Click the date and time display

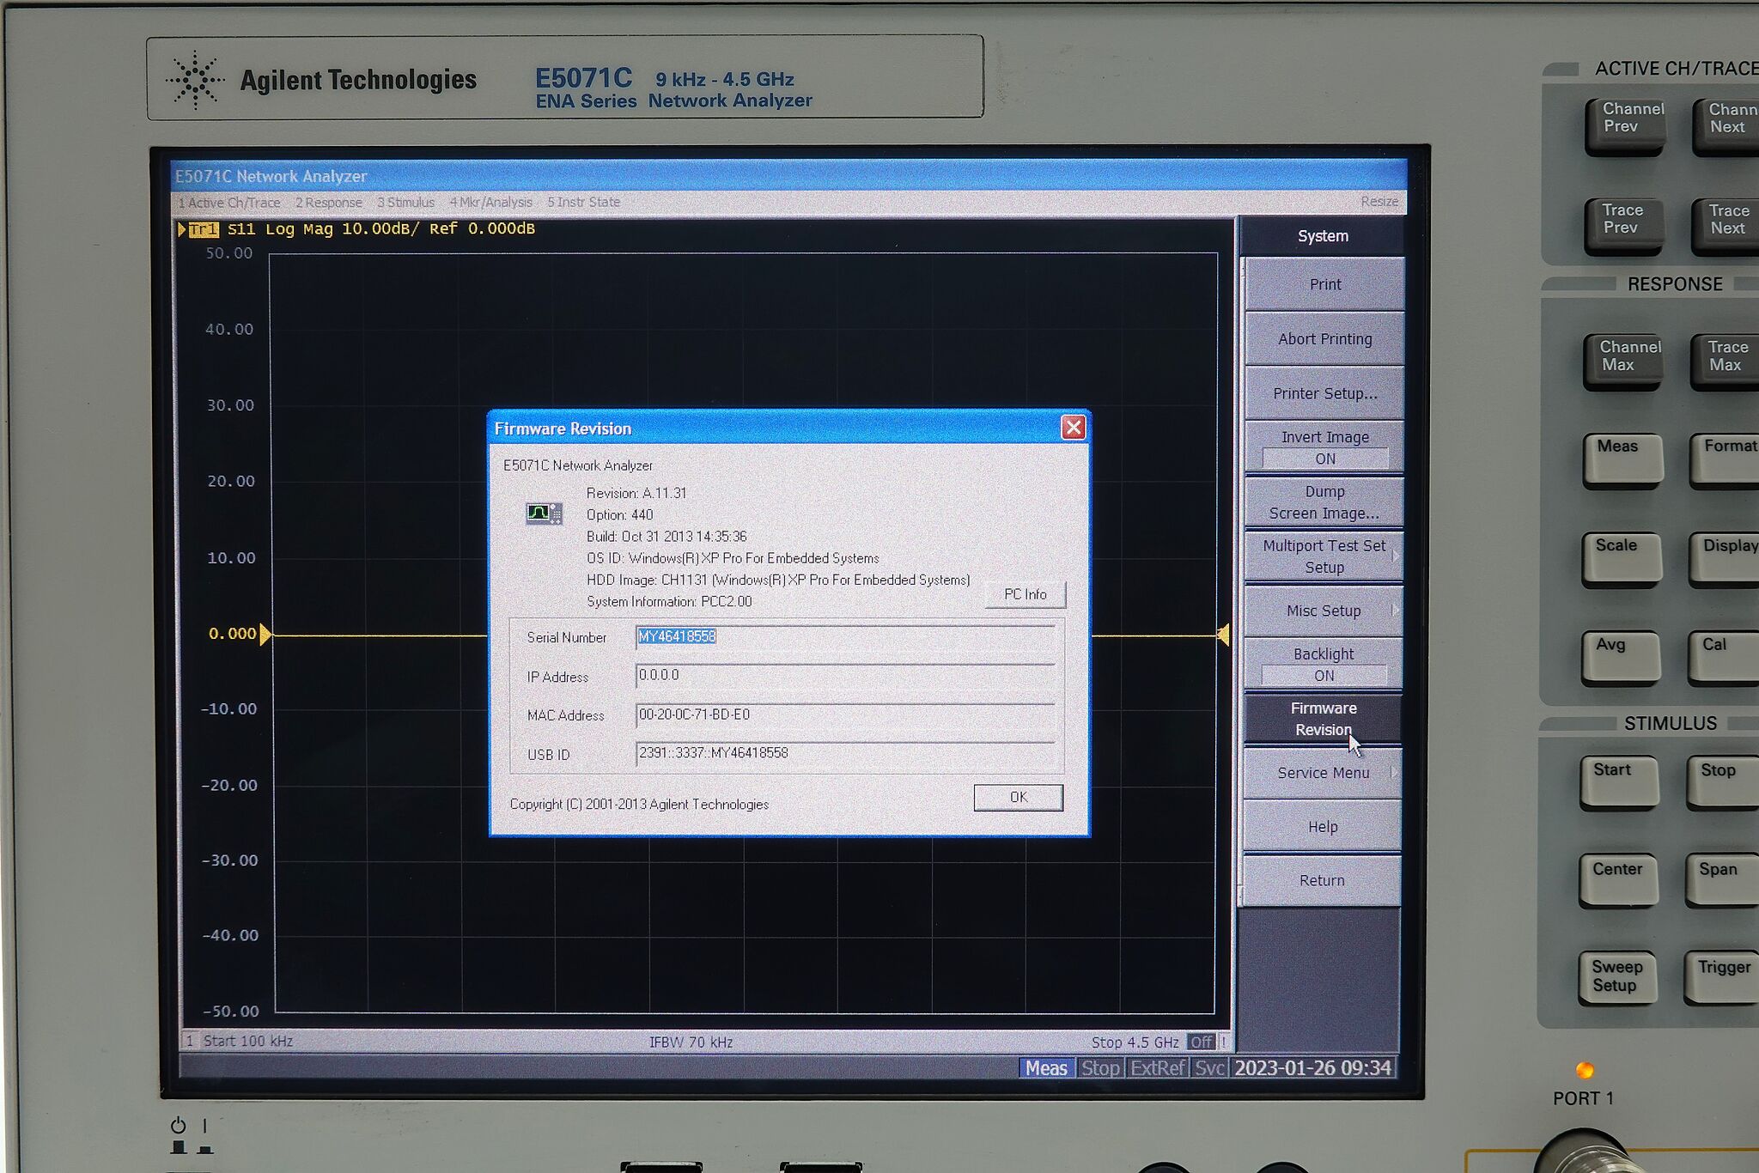click(1312, 1068)
